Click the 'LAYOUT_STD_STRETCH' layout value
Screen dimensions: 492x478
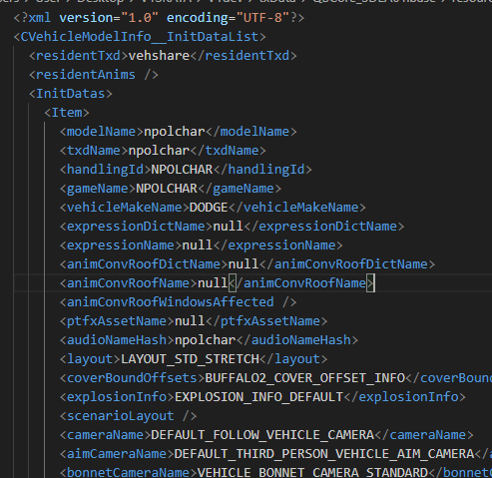(x=190, y=359)
